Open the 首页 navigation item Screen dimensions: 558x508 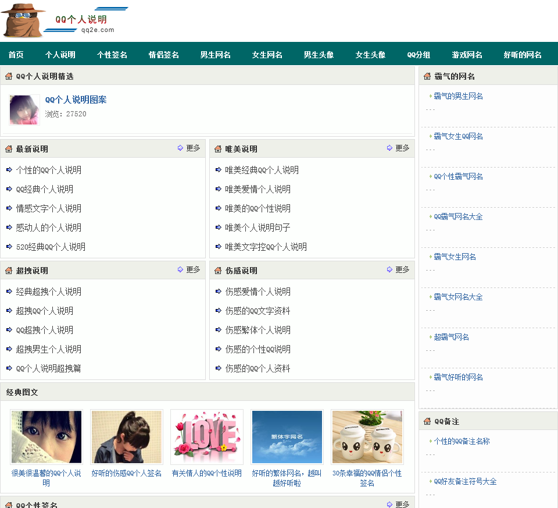[x=16, y=55]
